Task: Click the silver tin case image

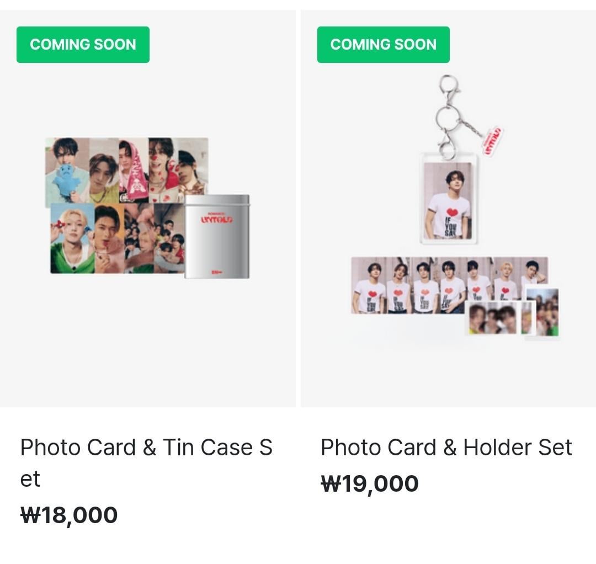Action: tap(217, 236)
